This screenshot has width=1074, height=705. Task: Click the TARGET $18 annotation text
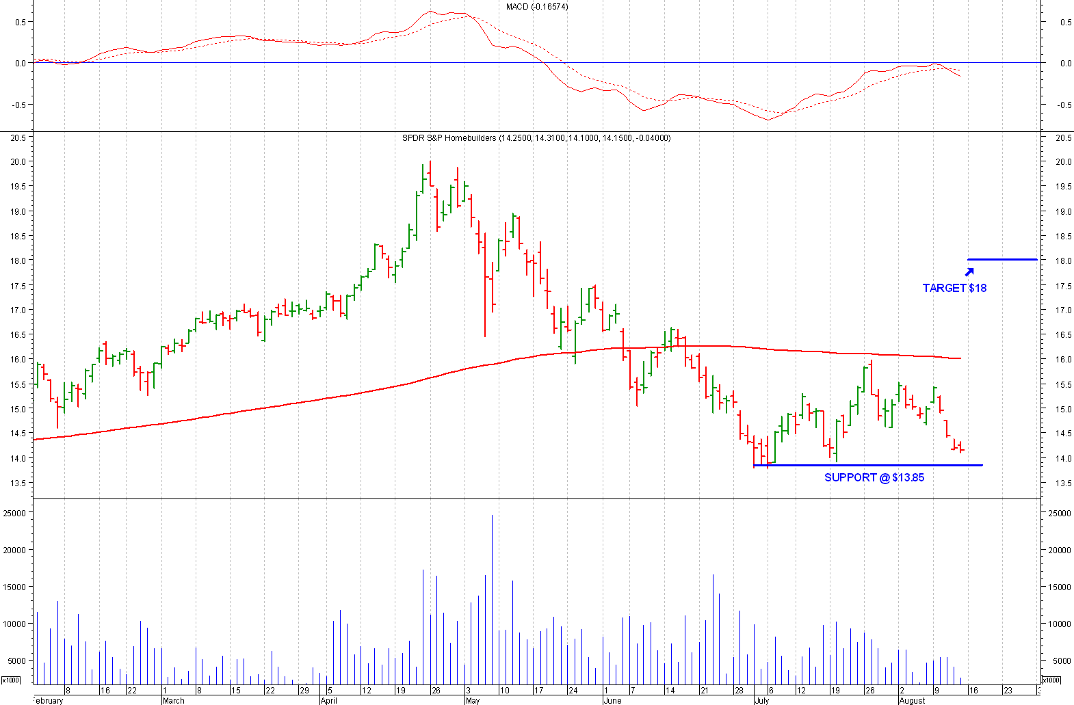[x=954, y=288]
